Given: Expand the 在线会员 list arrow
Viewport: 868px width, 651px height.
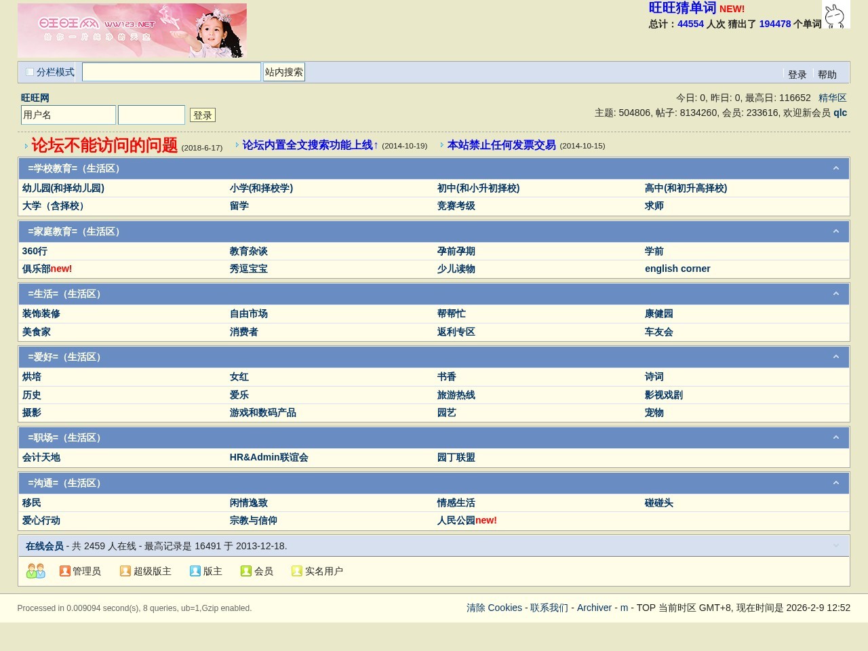Looking at the screenshot, I should (835, 546).
